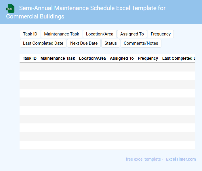This screenshot has width=202, height=171.
Task: Click the Frequency tag button
Action: coord(161,34)
